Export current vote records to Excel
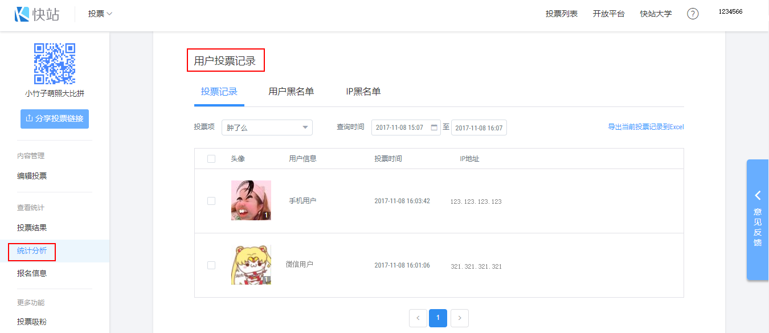Screen dimensions: 769x333 click(x=645, y=127)
